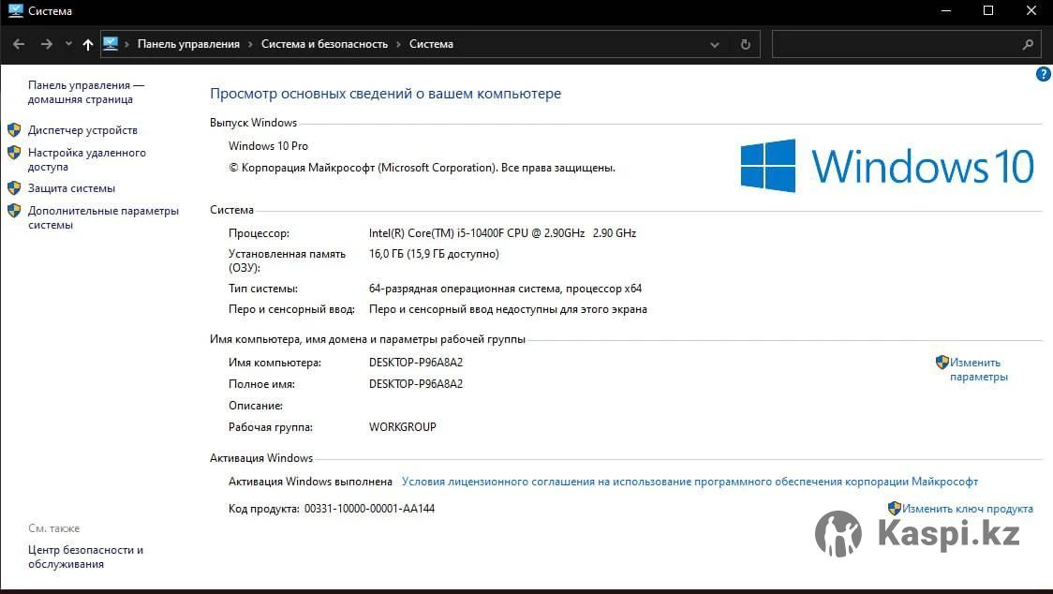Image resolution: width=1053 pixels, height=594 pixels.
Task: Select Система breadcrumb item
Action: point(431,44)
